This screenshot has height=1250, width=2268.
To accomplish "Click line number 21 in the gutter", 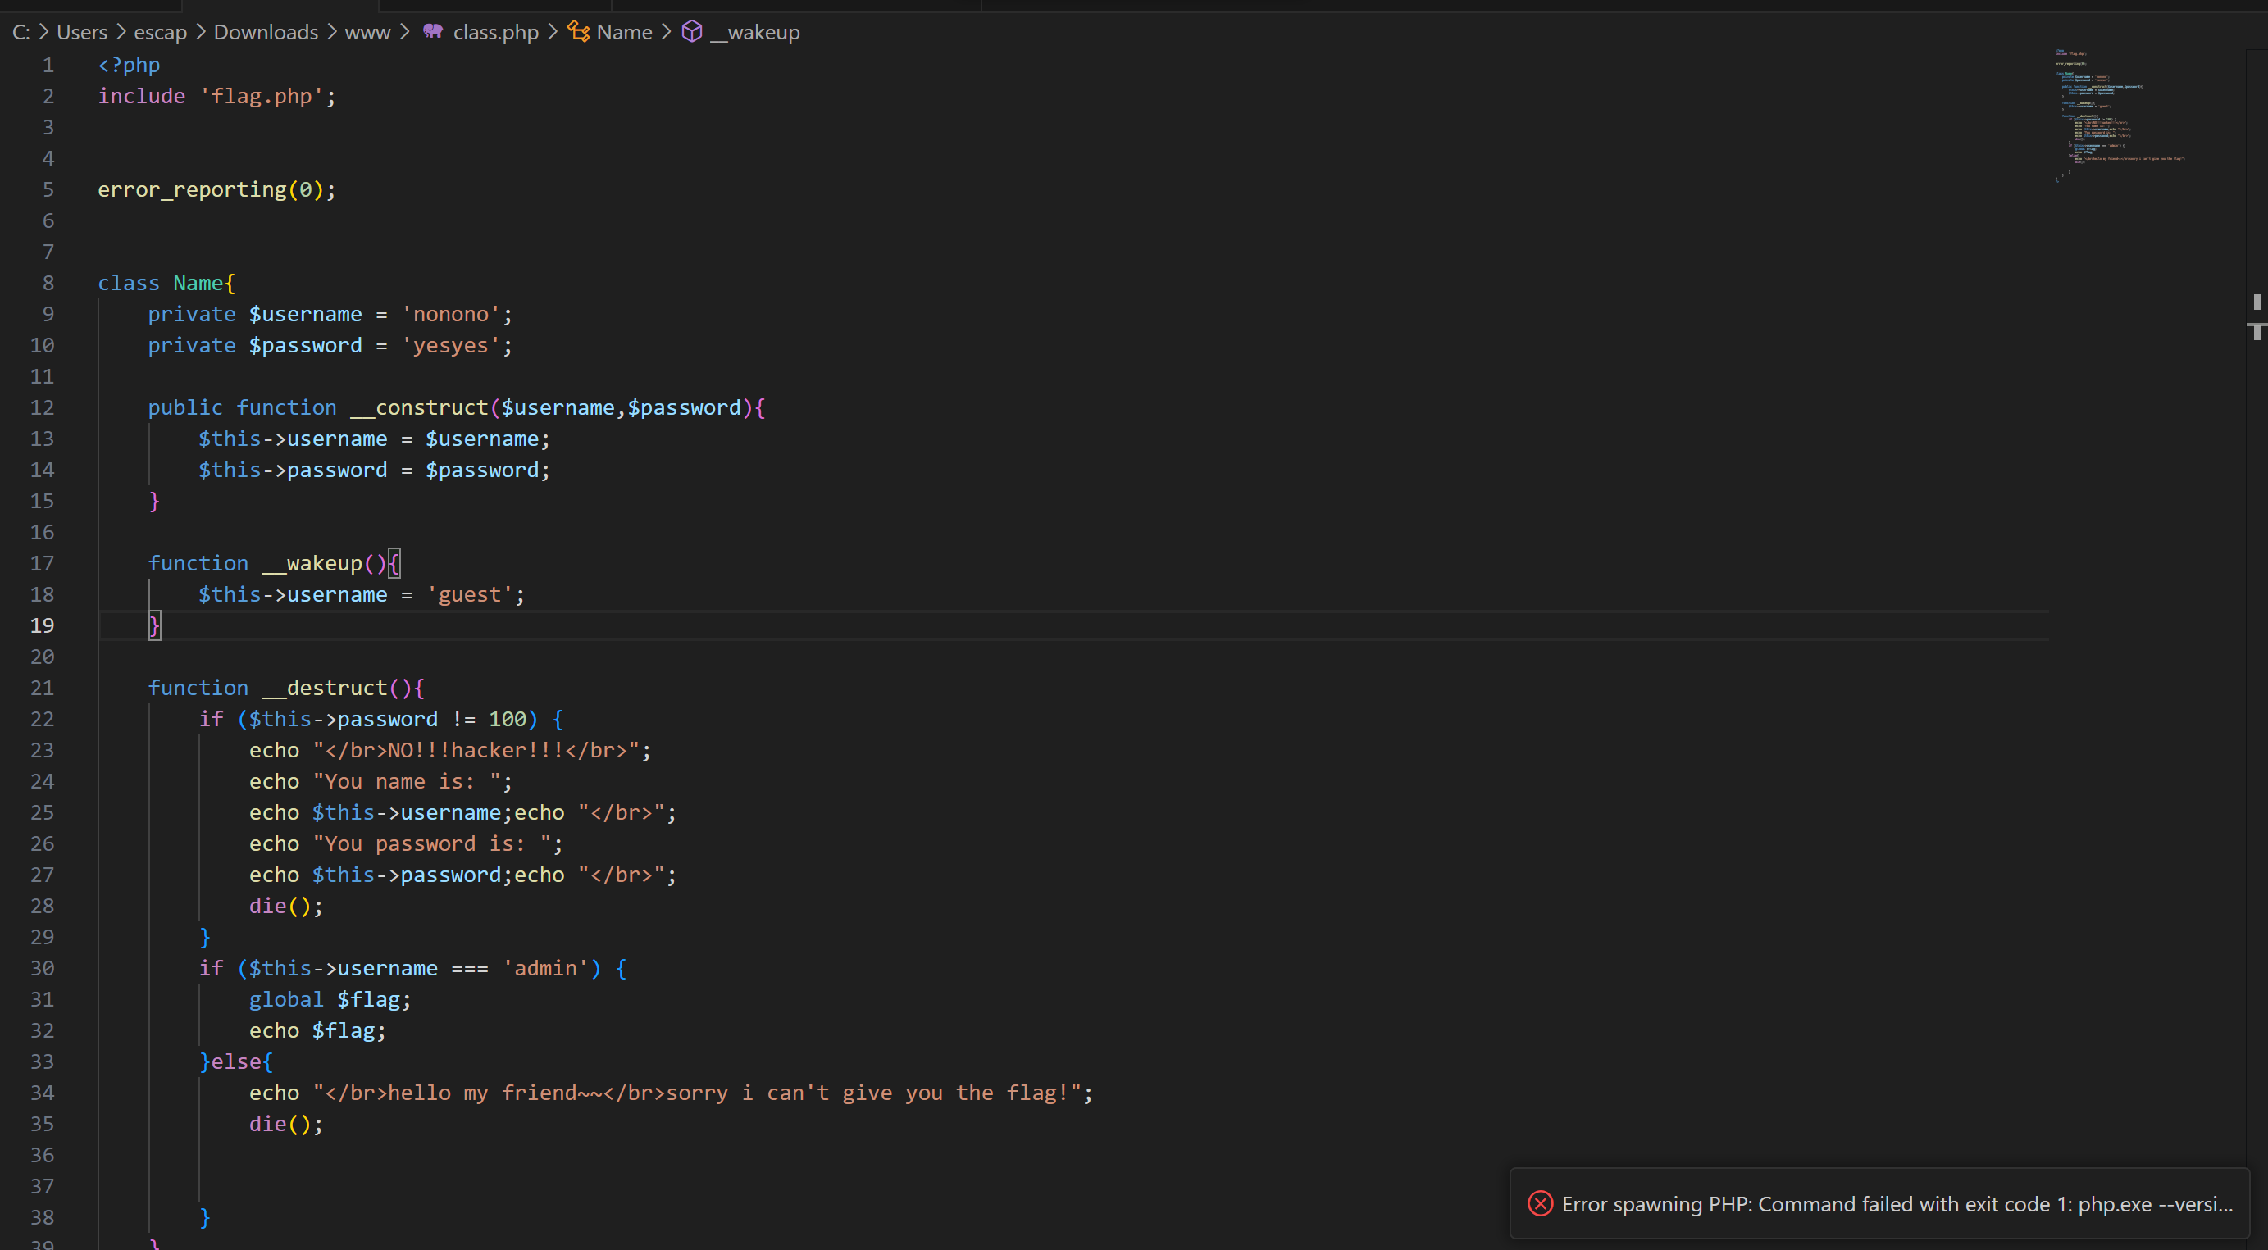I will coord(43,688).
